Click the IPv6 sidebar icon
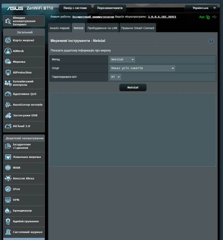 coord(8,189)
